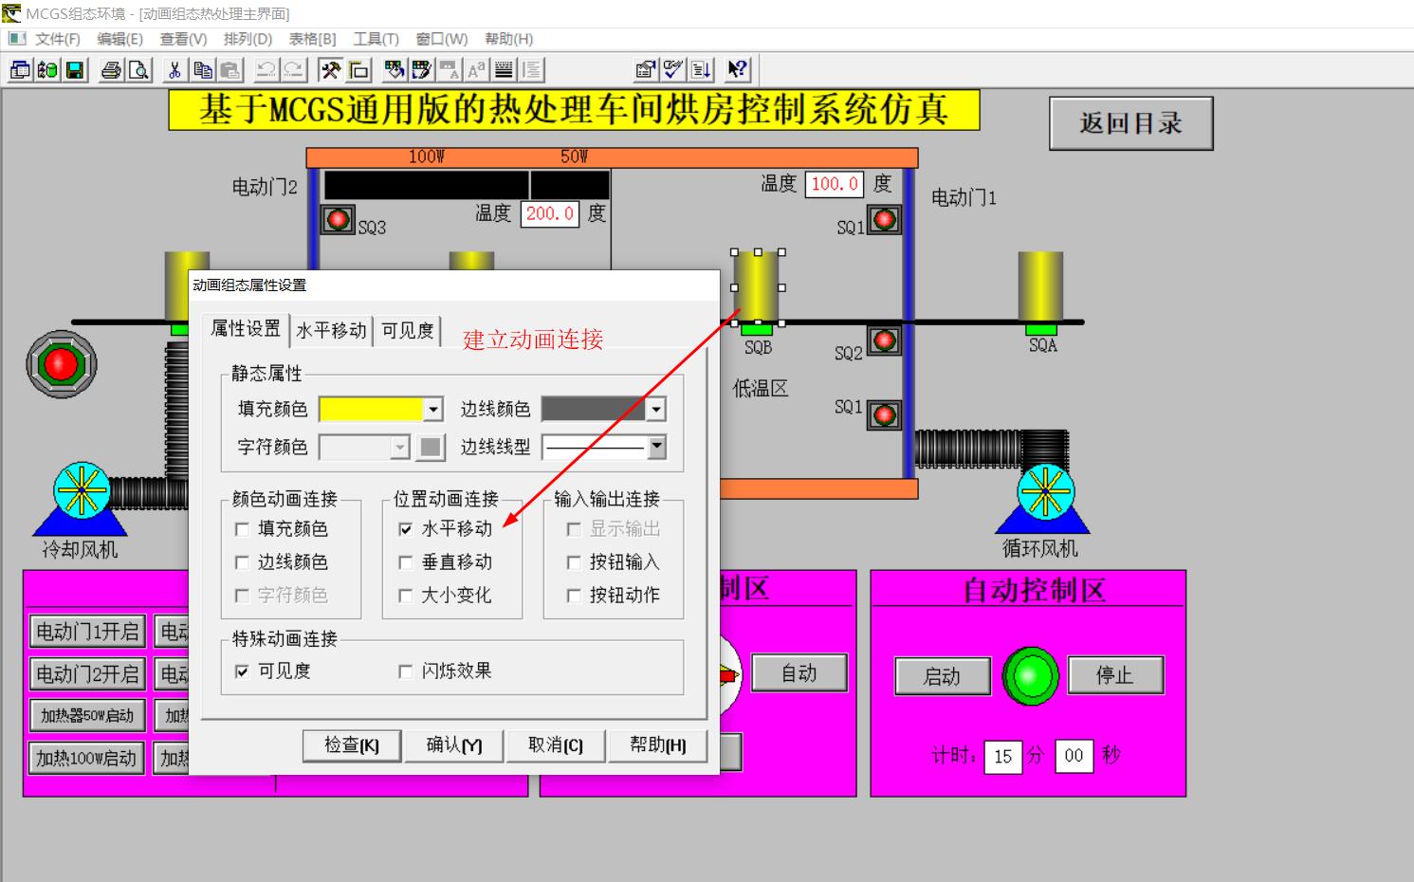Open the yellow 填充颜色 color swatch dropdown
This screenshot has width=1414, height=882.
coord(432,409)
